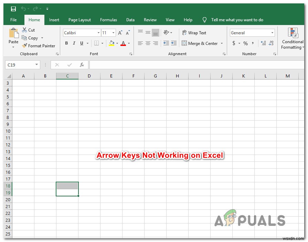The image size is (308, 242).
Task: Apply red Font Color
Action: coord(123,43)
